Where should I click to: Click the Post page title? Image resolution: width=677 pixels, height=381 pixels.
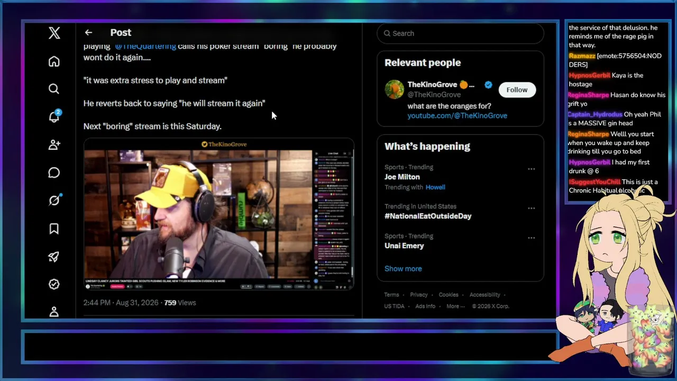click(121, 33)
